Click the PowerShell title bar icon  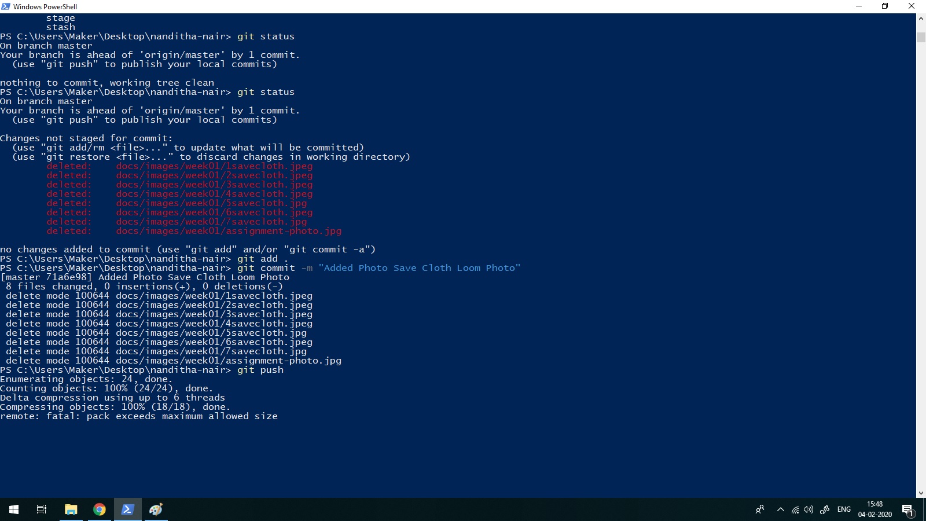click(x=6, y=6)
